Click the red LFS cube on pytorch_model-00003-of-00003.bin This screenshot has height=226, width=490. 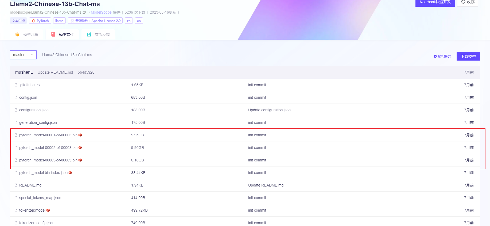80,160
